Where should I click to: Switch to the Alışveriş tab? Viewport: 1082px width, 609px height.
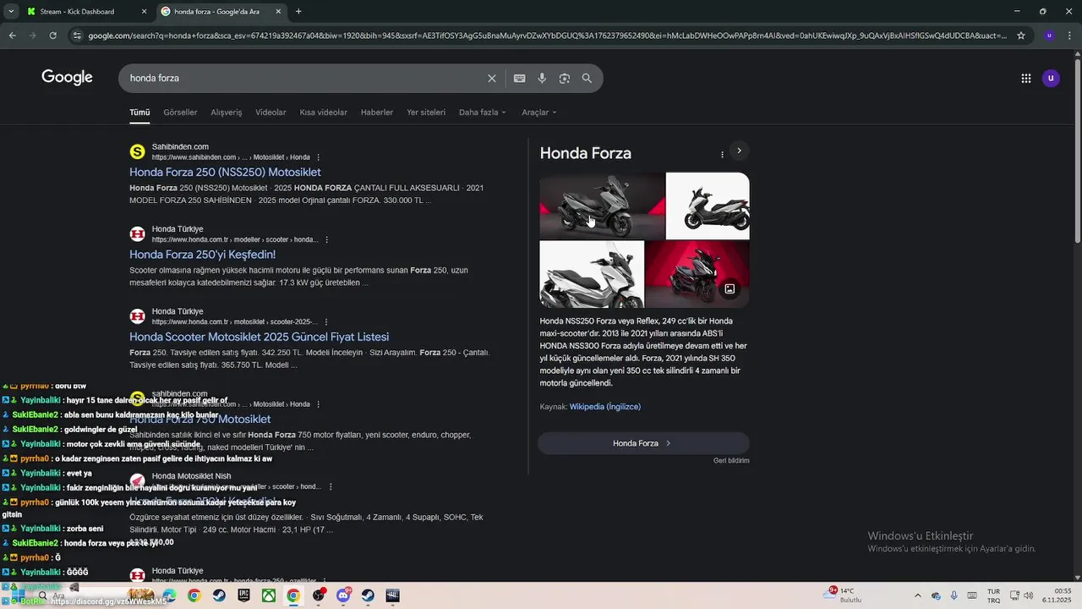[227, 112]
